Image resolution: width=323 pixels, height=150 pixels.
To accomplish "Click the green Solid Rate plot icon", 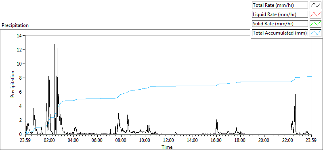I will point(316,24).
